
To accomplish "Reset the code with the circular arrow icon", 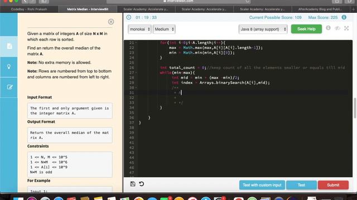I will point(141,184).
